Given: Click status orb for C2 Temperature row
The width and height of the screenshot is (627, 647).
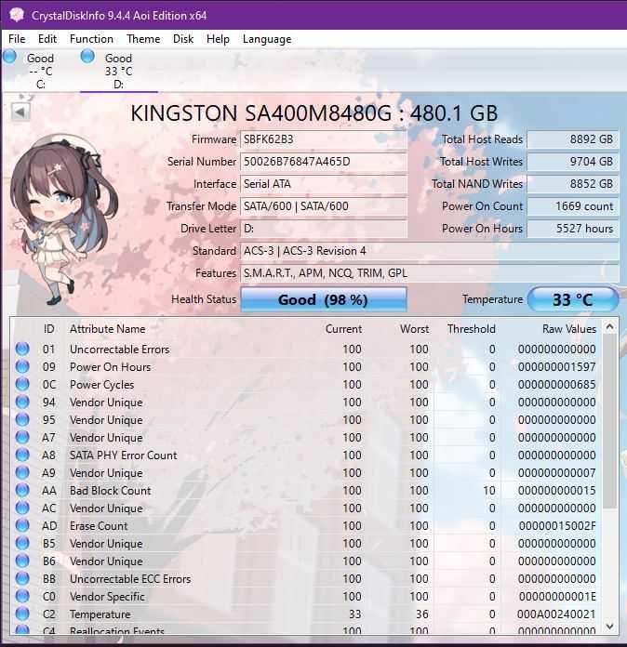Looking at the screenshot, I should [x=22, y=614].
